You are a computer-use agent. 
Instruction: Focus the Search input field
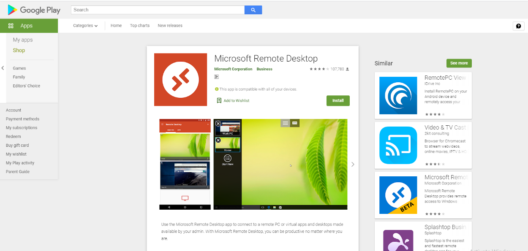(158, 10)
